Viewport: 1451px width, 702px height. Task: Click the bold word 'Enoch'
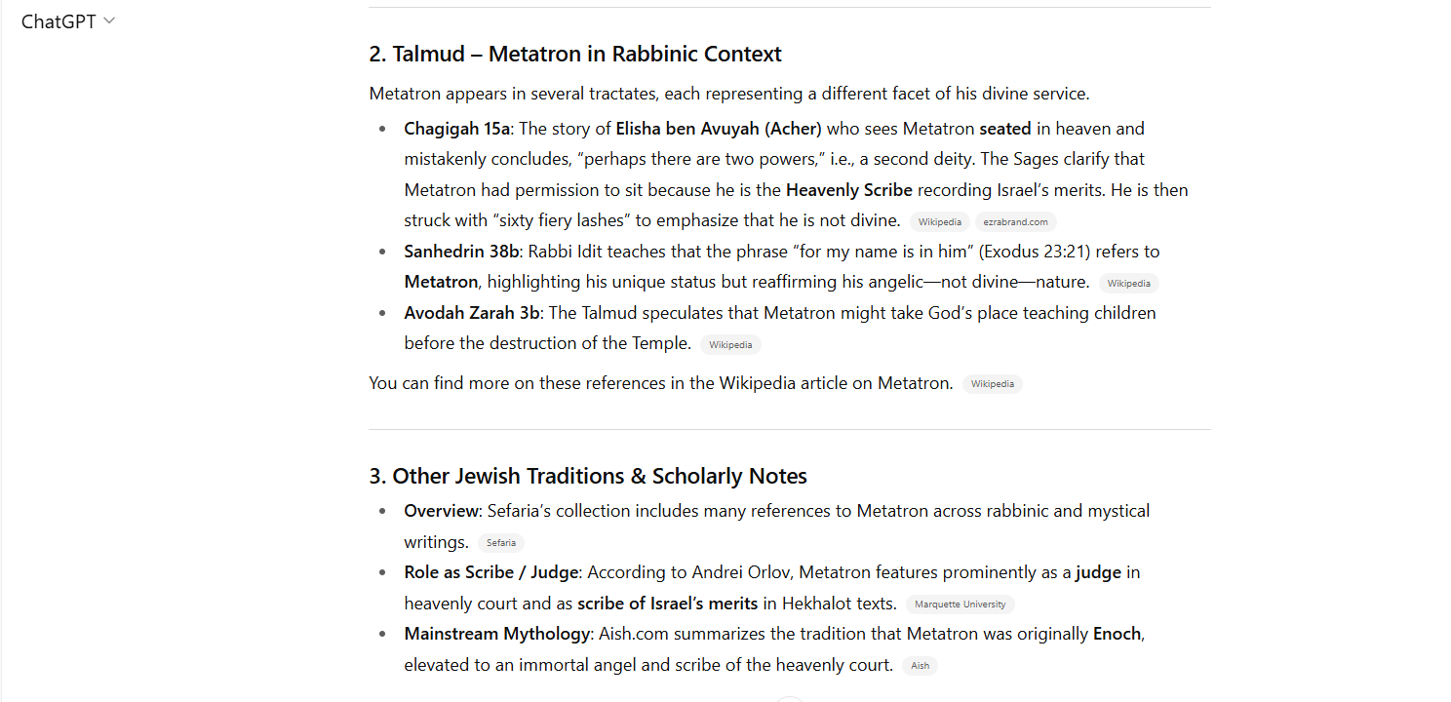[x=1117, y=634]
